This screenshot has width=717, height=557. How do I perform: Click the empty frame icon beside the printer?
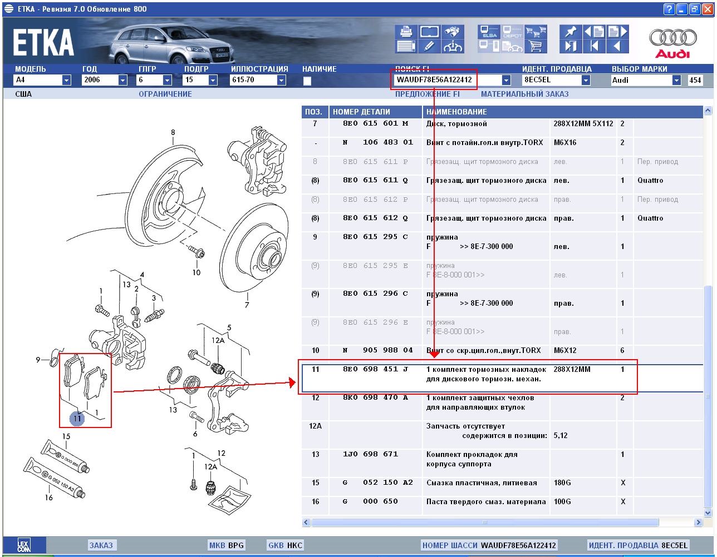pos(429,32)
